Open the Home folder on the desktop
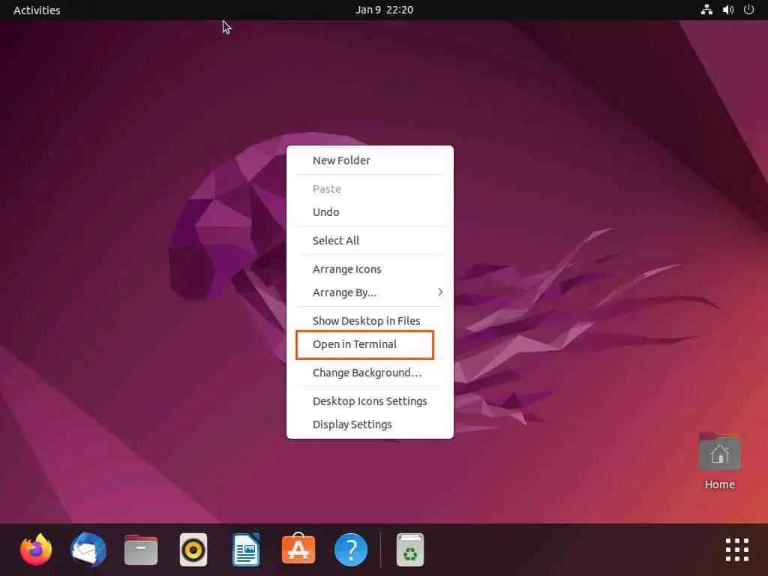Screen dimensions: 768x576 click(718, 453)
